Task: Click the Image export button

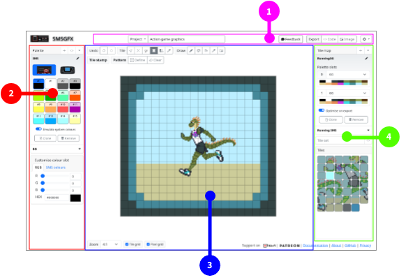Action: [347, 39]
